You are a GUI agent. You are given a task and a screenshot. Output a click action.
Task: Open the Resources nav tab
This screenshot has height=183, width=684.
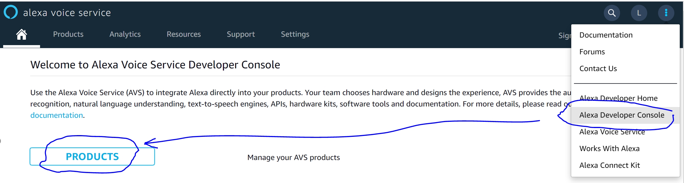tap(184, 34)
